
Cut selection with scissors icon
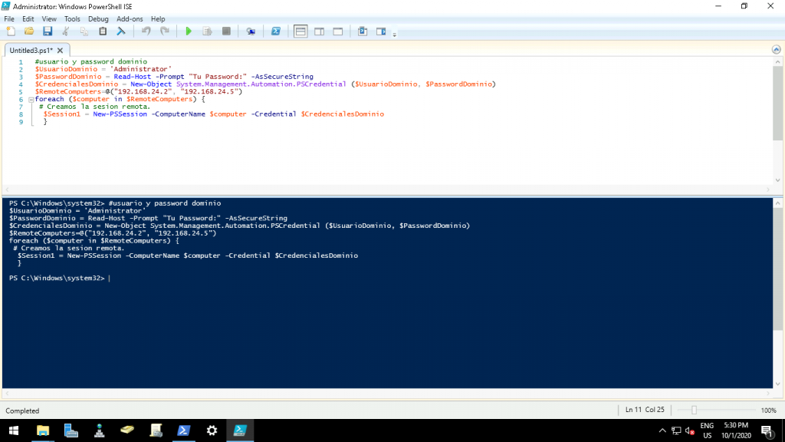click(x=66, y=31)
